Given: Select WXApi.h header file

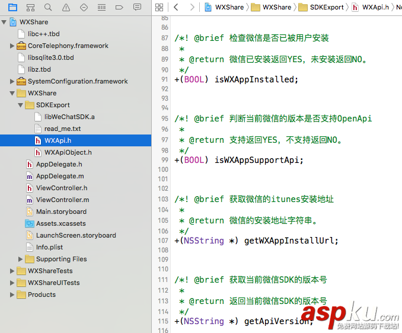Looking at the screenshot, I should (75, 140).
